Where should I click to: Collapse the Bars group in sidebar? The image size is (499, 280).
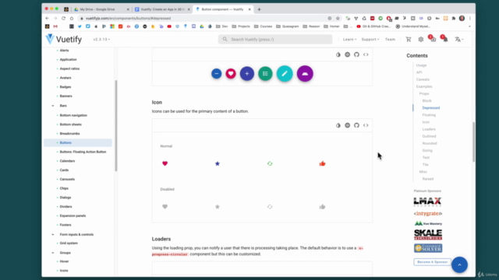[x=53, y=106]
